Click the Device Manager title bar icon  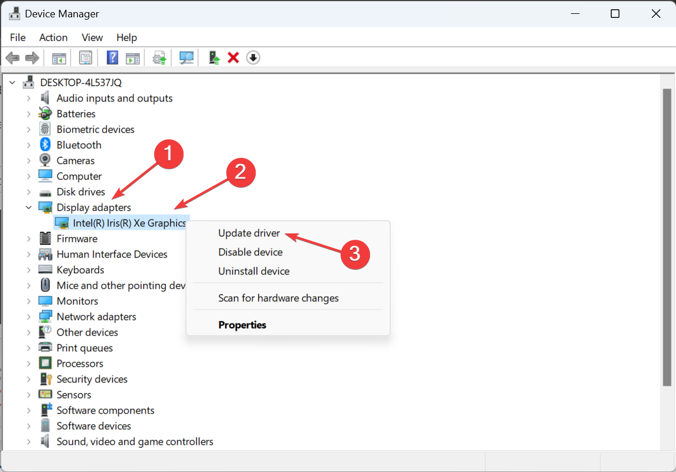[14, 13]
